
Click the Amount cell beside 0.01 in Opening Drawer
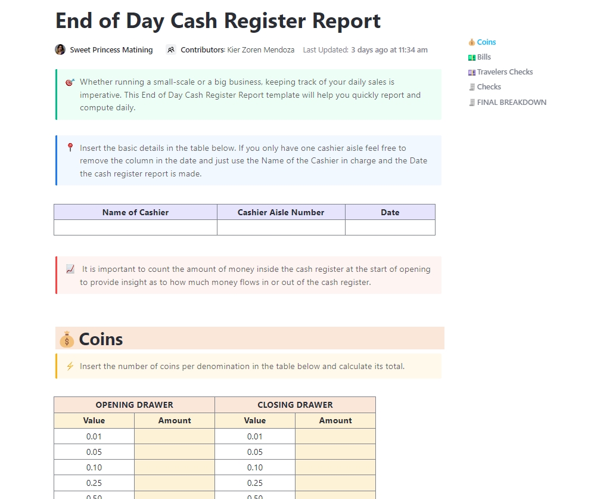coord(174,436)
